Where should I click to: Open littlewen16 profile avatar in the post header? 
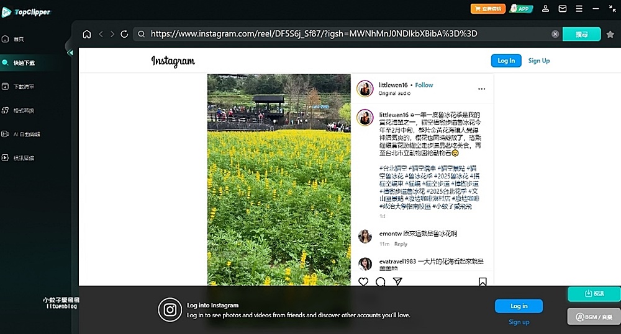365,89
